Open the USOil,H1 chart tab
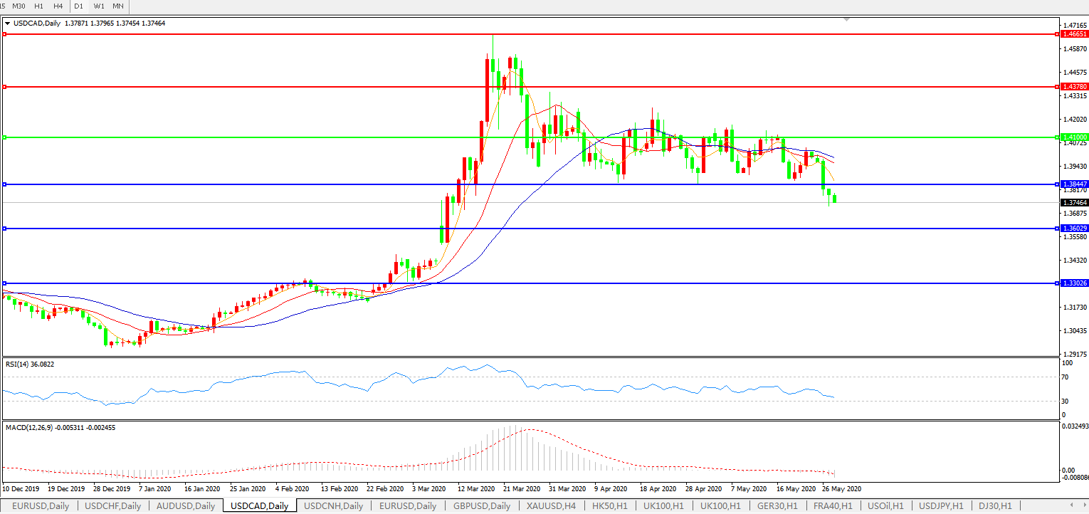The height and width of the screenshot is (514, 1089). tap(883, 506)
